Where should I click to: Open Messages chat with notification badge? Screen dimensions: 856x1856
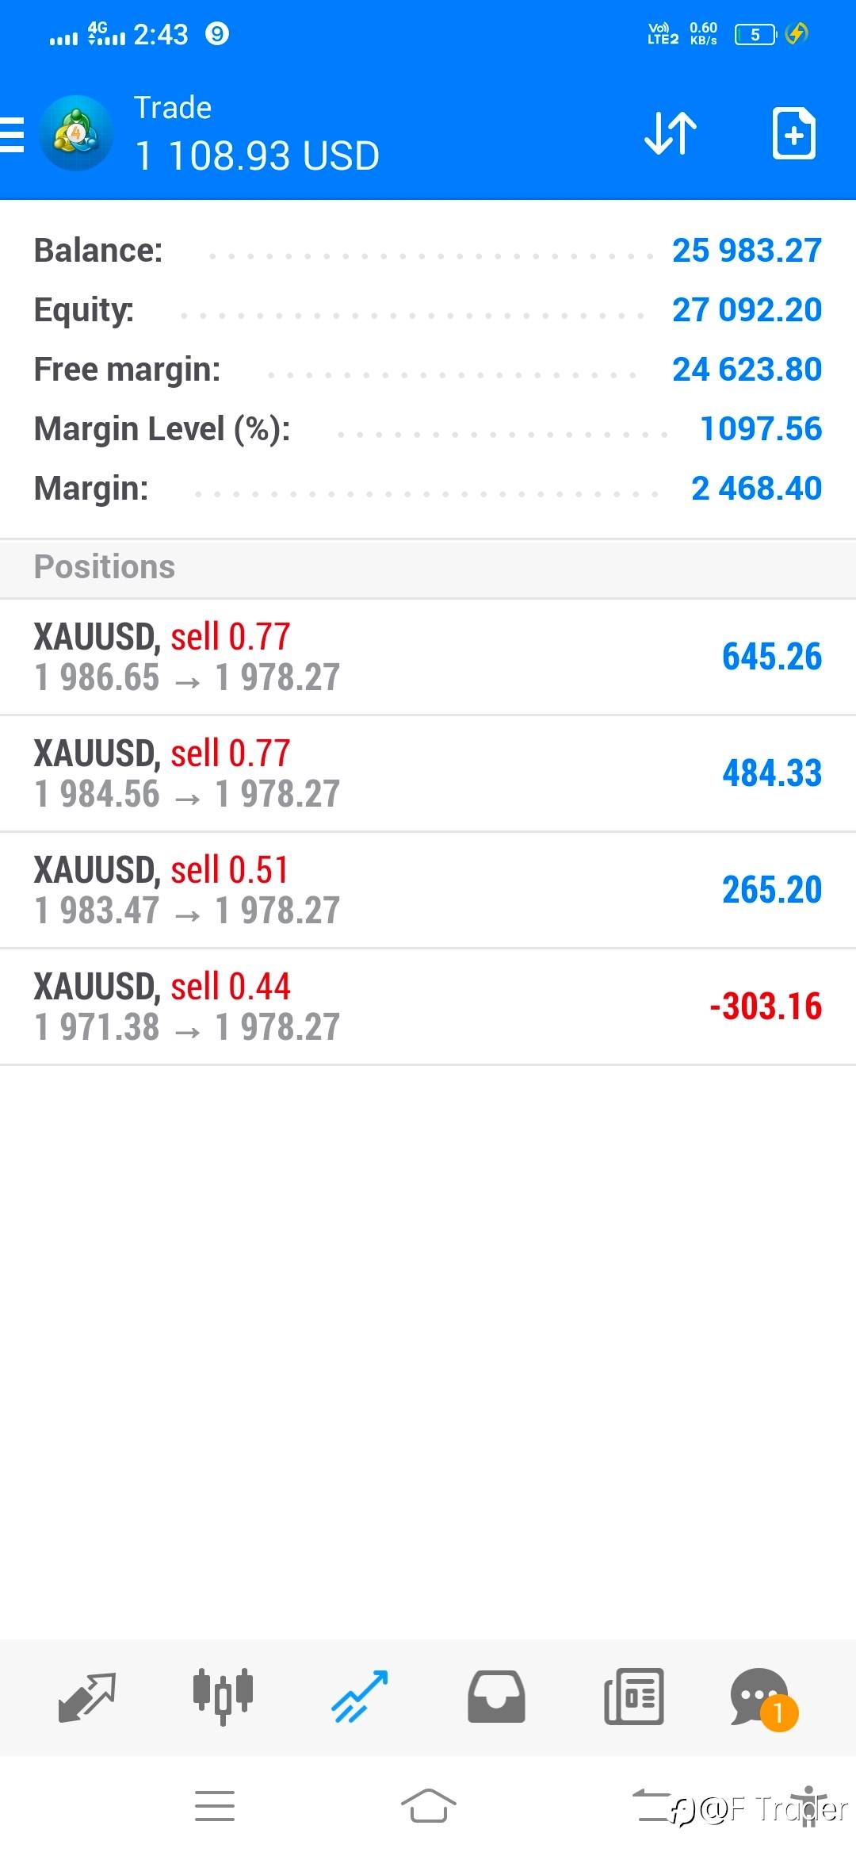761,1697
